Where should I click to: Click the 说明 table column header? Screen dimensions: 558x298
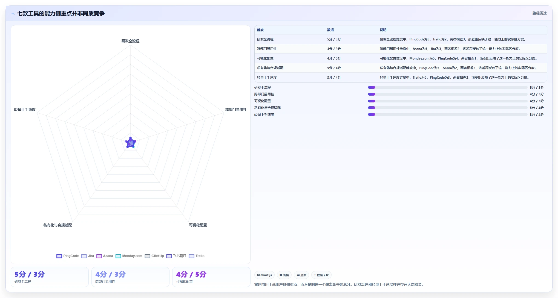click(383, 30)
